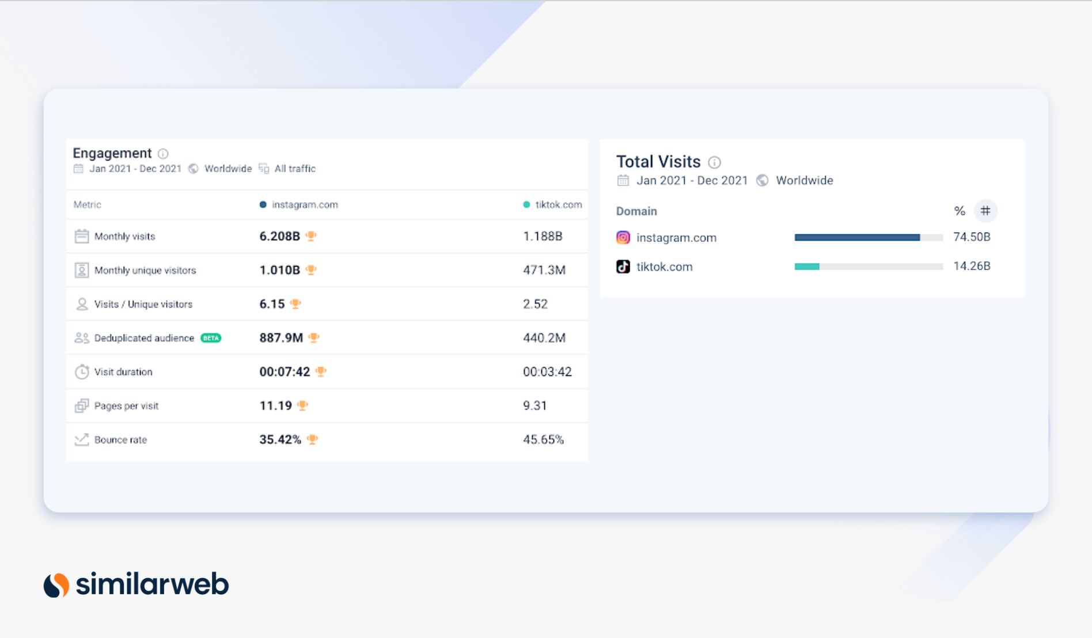Click the Monthly visits calendar icon
This screenshot has width=1092, height=638.
click(x=82, y=236)
